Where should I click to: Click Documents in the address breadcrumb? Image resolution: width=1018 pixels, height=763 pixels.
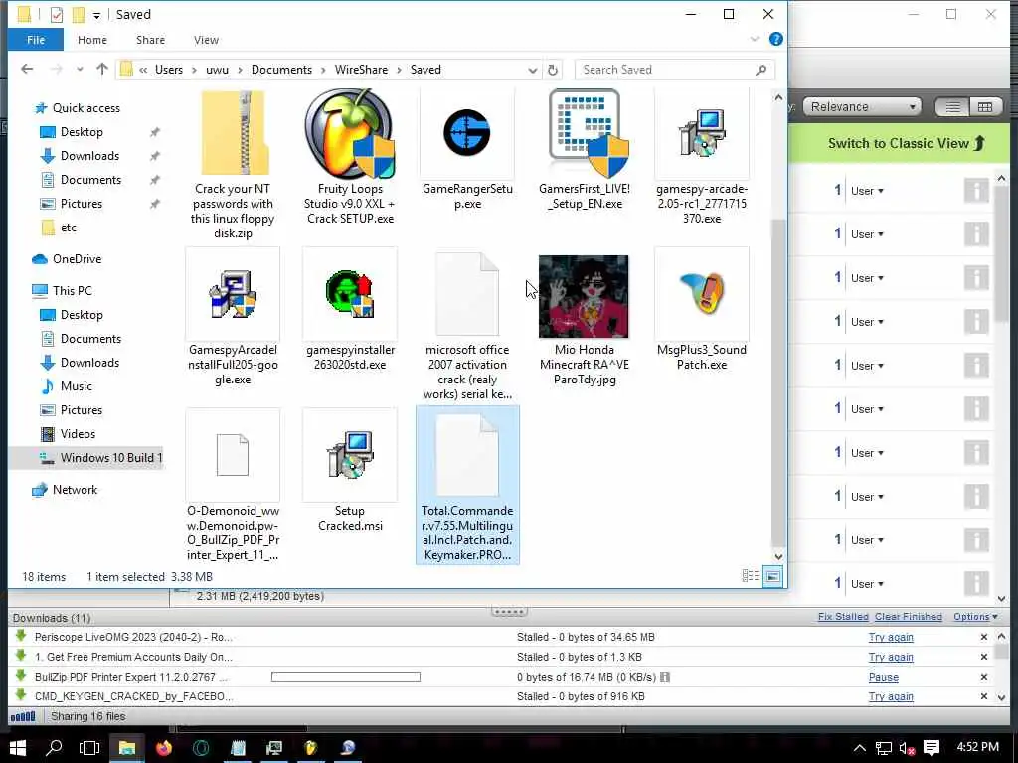click(x=281, y=70)
